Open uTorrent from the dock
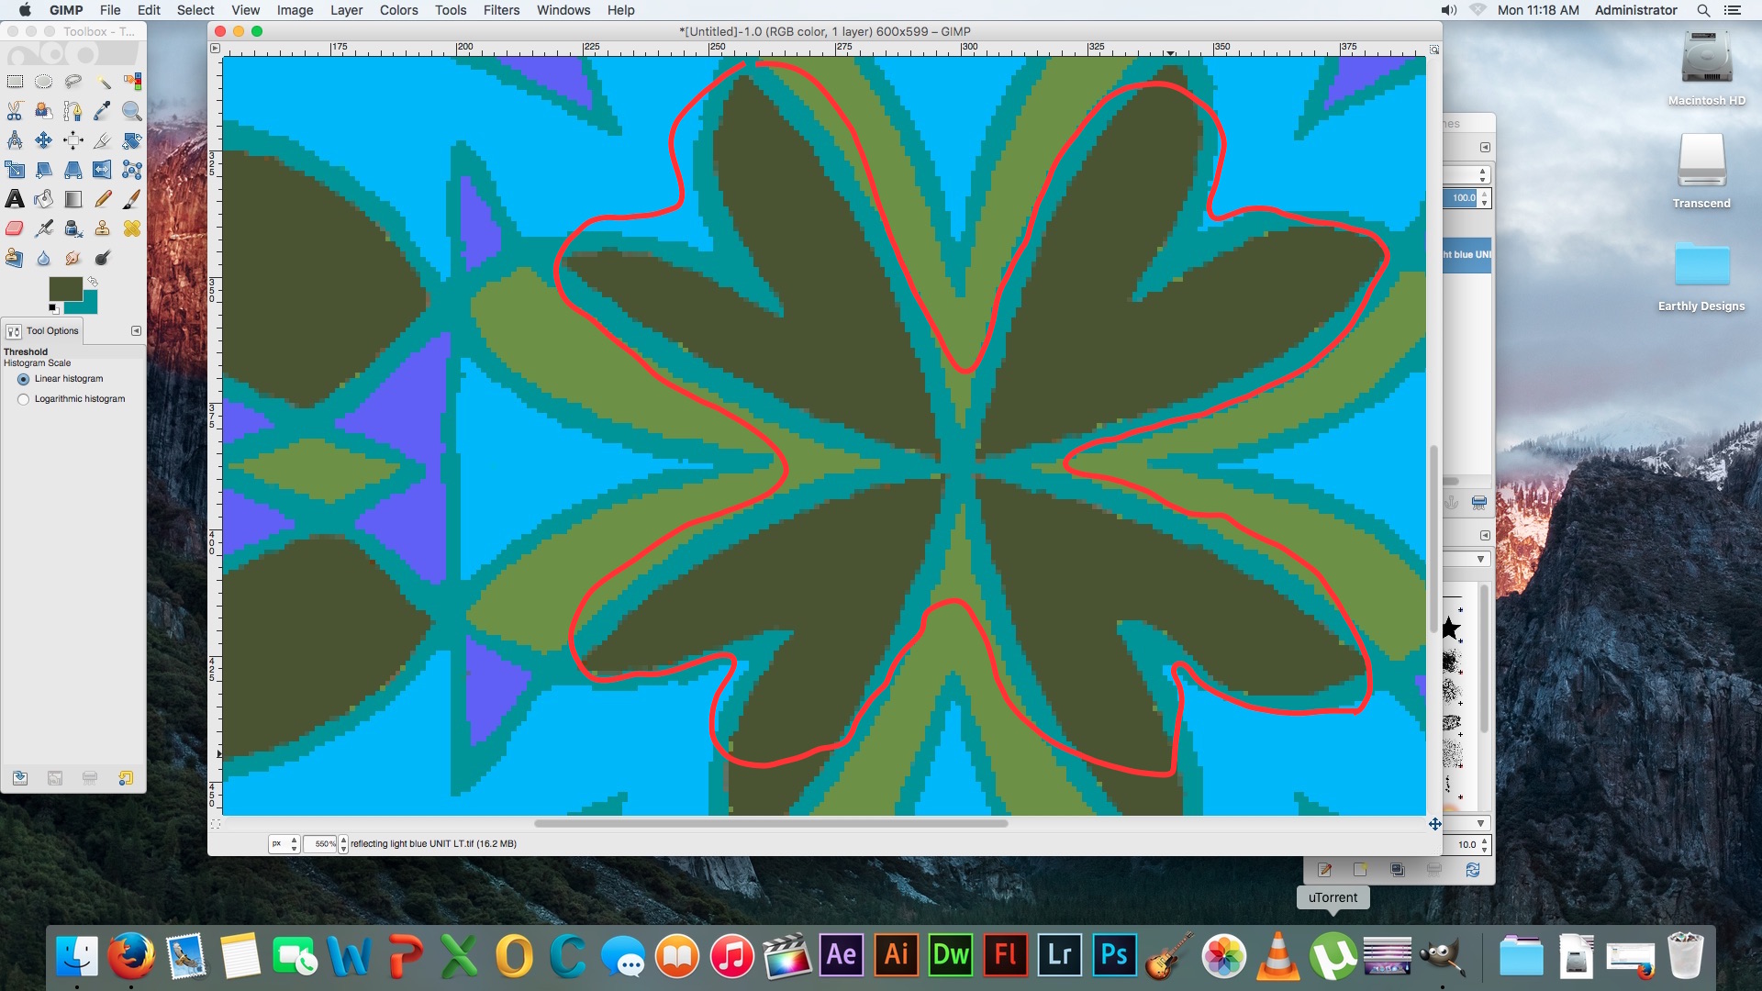 point(1333,957)
